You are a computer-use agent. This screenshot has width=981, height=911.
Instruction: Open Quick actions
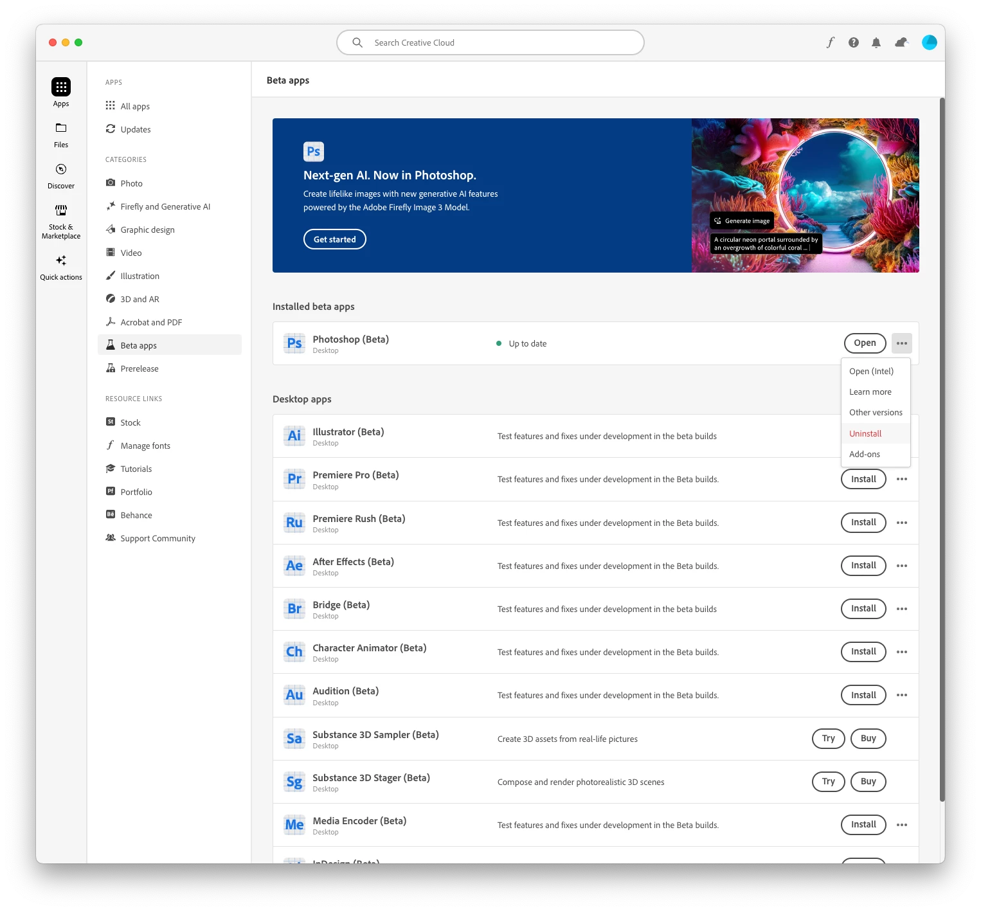click(x=61, y=267)
